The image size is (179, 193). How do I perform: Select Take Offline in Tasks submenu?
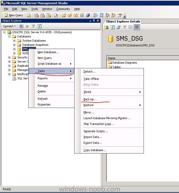[109, 79]
